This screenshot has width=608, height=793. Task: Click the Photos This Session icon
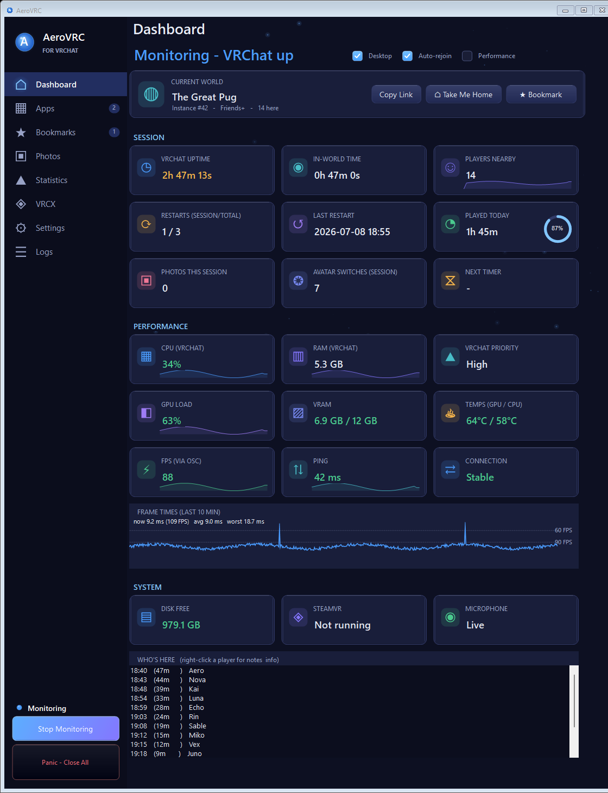(147, 281)
